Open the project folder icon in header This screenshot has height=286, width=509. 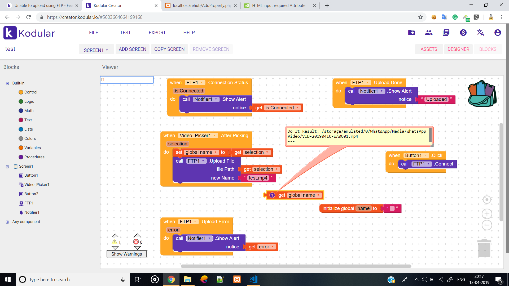[411, 33]
